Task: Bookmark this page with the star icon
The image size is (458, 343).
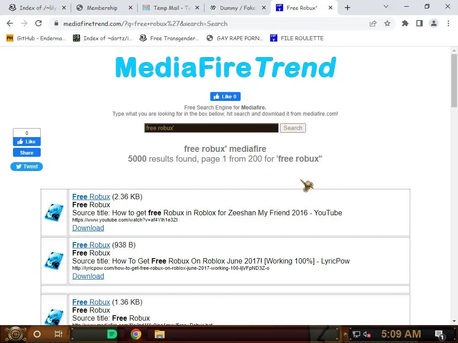Action: [x=387, y=24]
